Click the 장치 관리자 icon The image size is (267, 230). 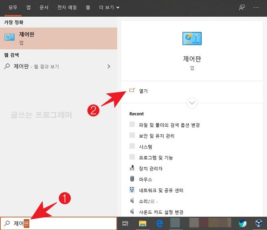[x=132, y=168]
